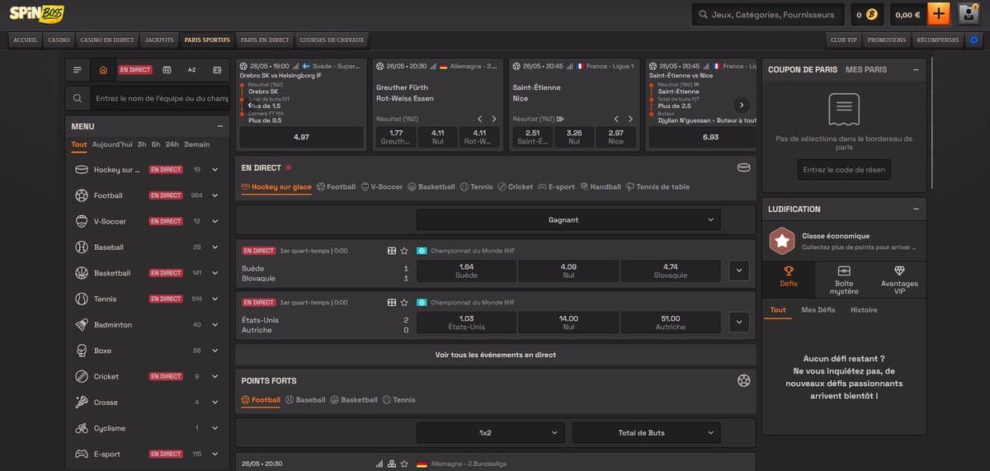This screenshot has height=471, width=990.
Task: Click the A-Z sports list icon
Action: click(191, 70)
